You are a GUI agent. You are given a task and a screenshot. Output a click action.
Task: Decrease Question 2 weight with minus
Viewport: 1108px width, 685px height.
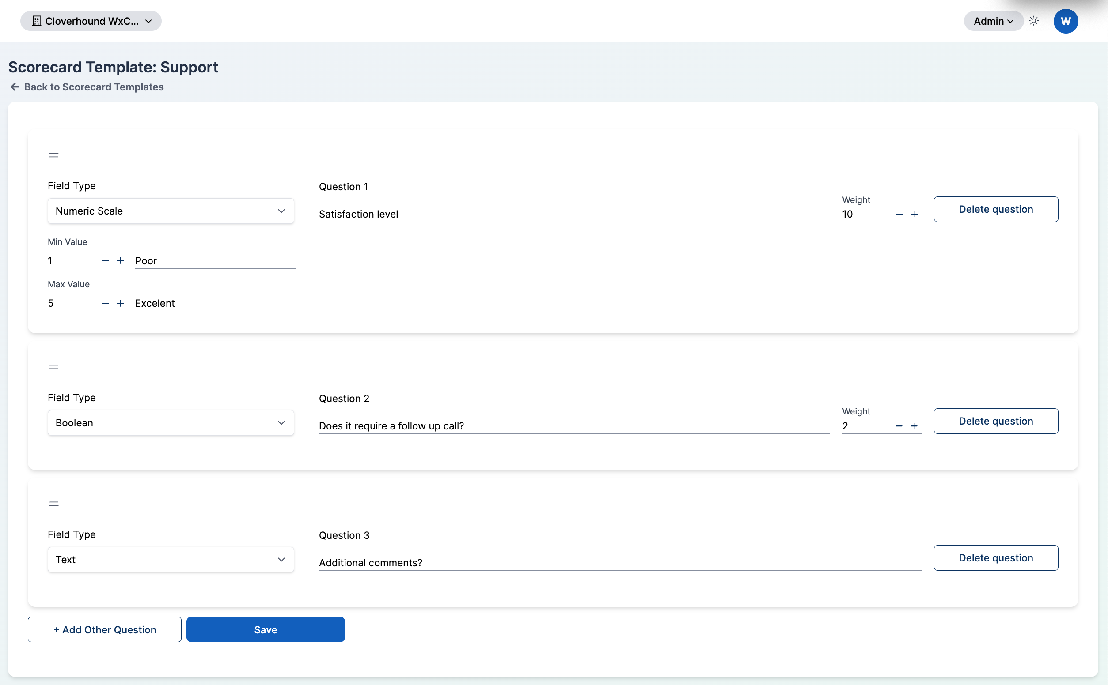[x=899, y=426]
